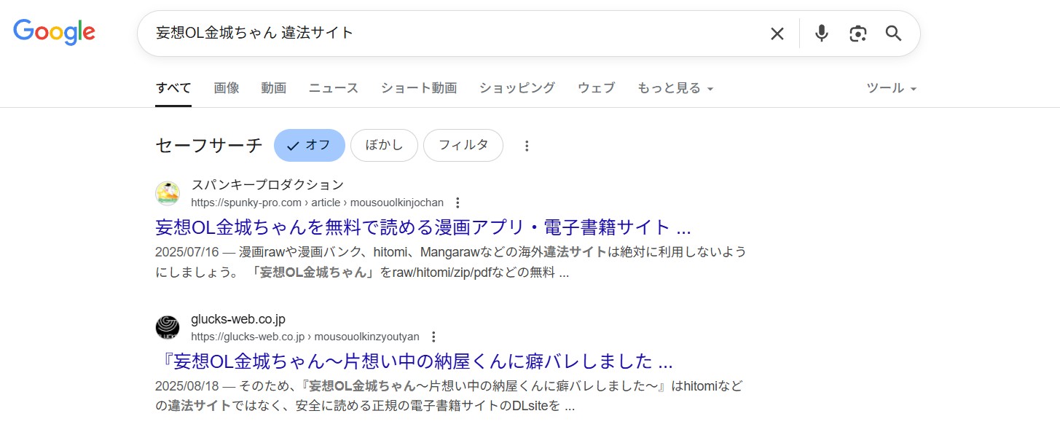Disable SafeSearch オフ setting
Screen dimensions: 1060x435
tap(309, 145)
